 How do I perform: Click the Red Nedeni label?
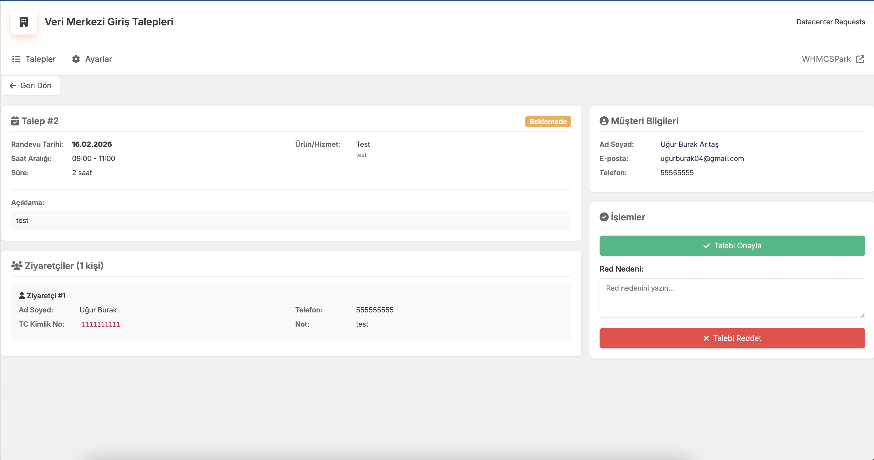click(621, 269)
